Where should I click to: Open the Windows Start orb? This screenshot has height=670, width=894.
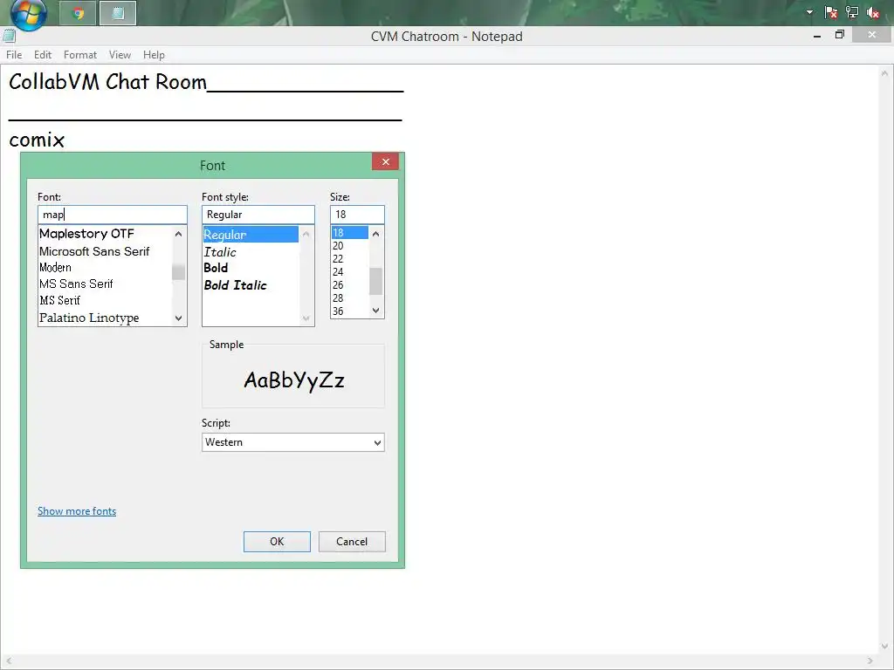tap(29, 13)
